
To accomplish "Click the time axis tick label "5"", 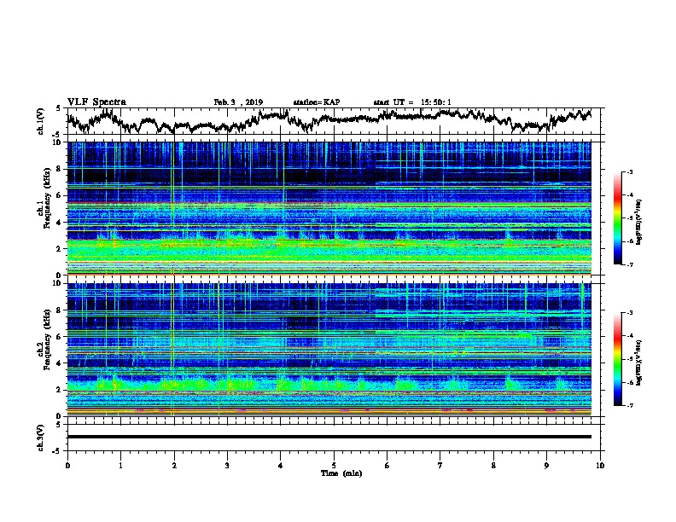I will 334,466.
